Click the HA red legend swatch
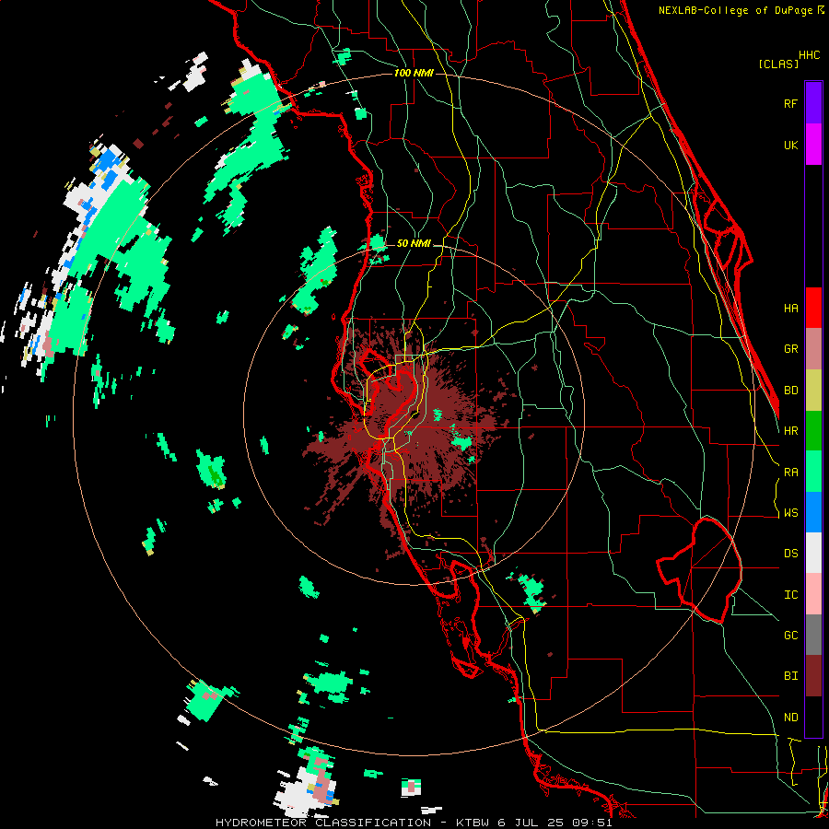This screenshot has height=829, width=829. click(x=813, y=308)
